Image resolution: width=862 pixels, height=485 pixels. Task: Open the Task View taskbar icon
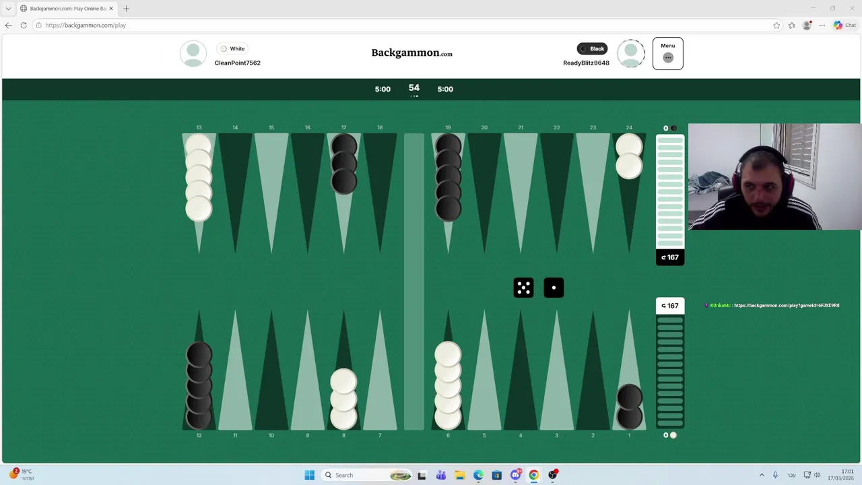pos(422,475)
